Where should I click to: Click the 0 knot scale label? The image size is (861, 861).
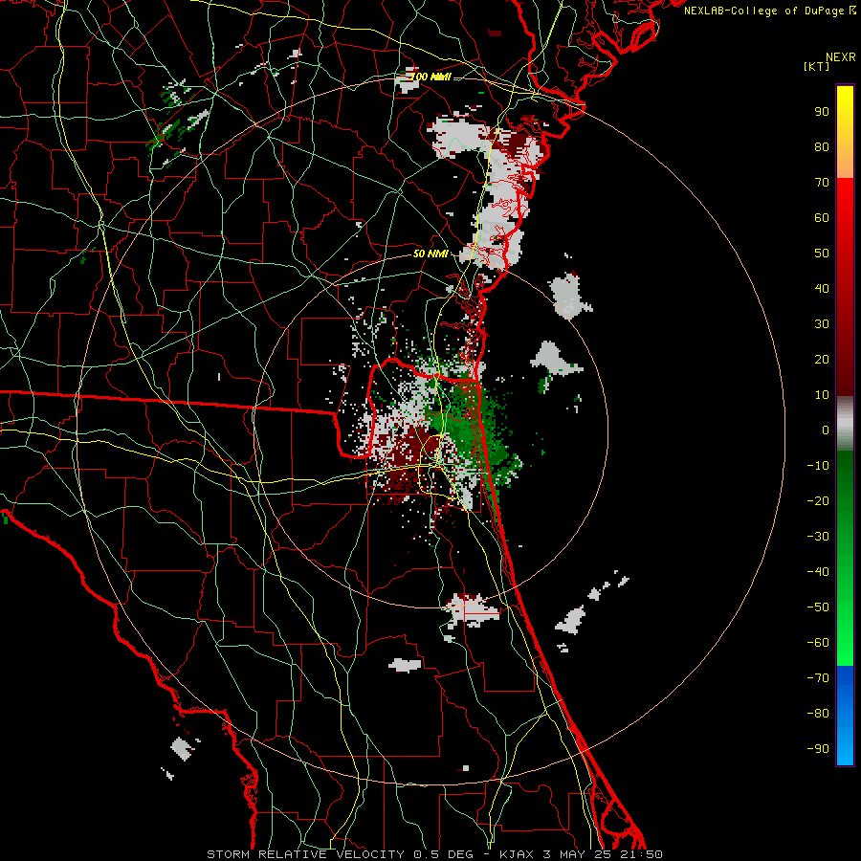(826, 430)
